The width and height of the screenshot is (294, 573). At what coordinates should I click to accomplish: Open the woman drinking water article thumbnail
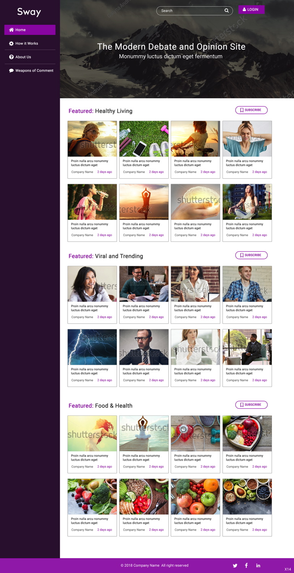(x=92, y=202)
